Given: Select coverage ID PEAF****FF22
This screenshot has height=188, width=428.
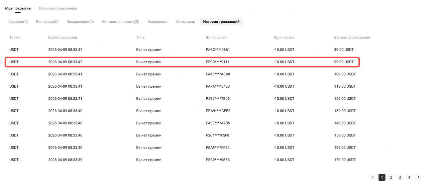Looking at the screenshot, I should click(x=218, y=148).
